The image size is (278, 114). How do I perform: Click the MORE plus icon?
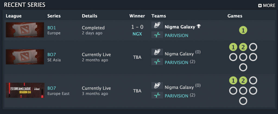pos(260,5)
